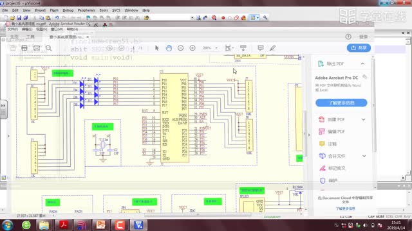Screen dimensions: 412x231
Task: Click the blue learn more button
Action: [x=341, y=103]
